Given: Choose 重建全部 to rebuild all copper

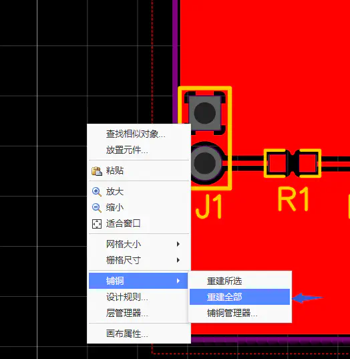Looking at the screenshot, I should [240, 297].
